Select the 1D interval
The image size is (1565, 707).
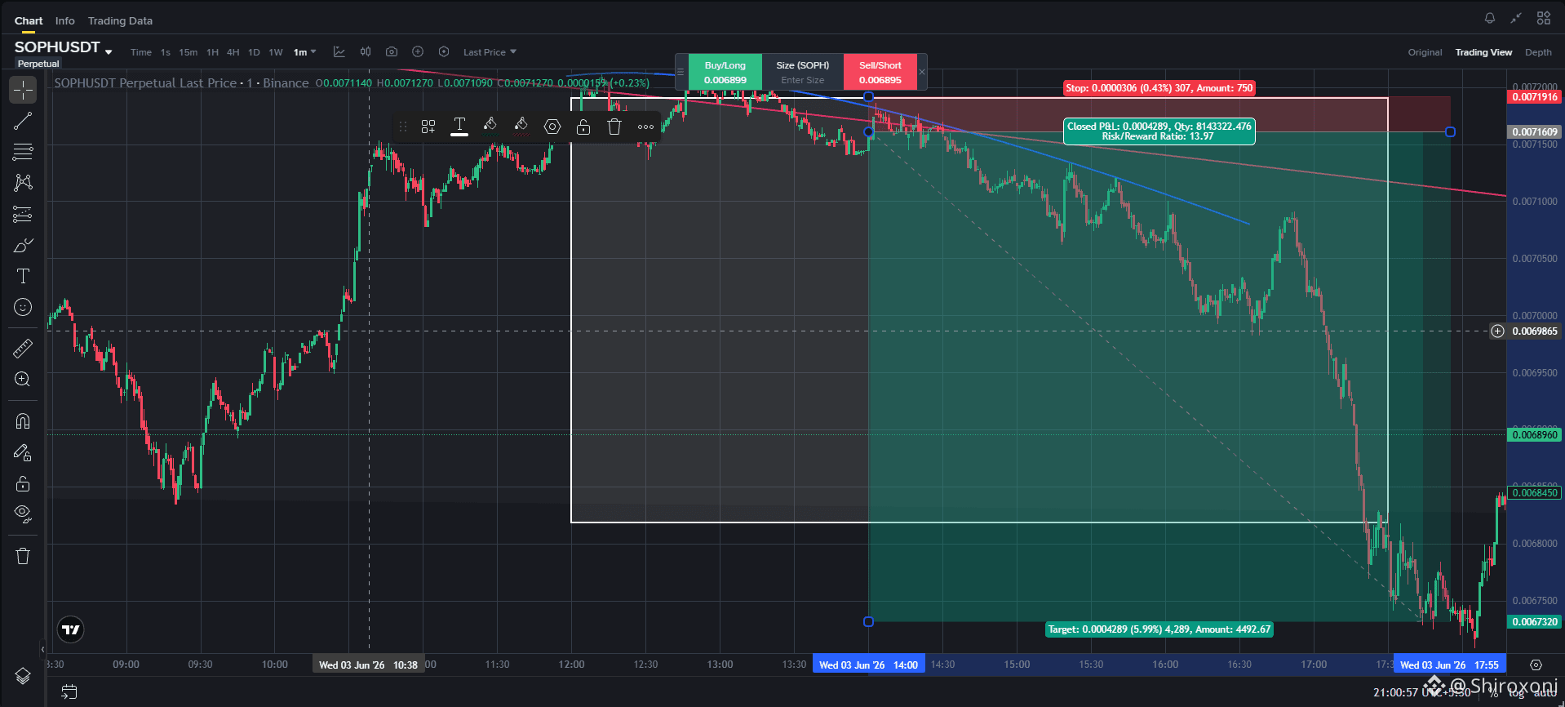point(254,52)
